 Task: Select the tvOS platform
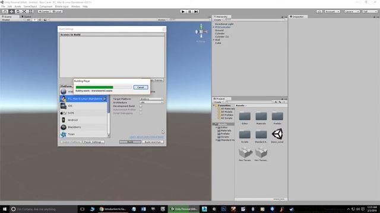click(83, 113)
